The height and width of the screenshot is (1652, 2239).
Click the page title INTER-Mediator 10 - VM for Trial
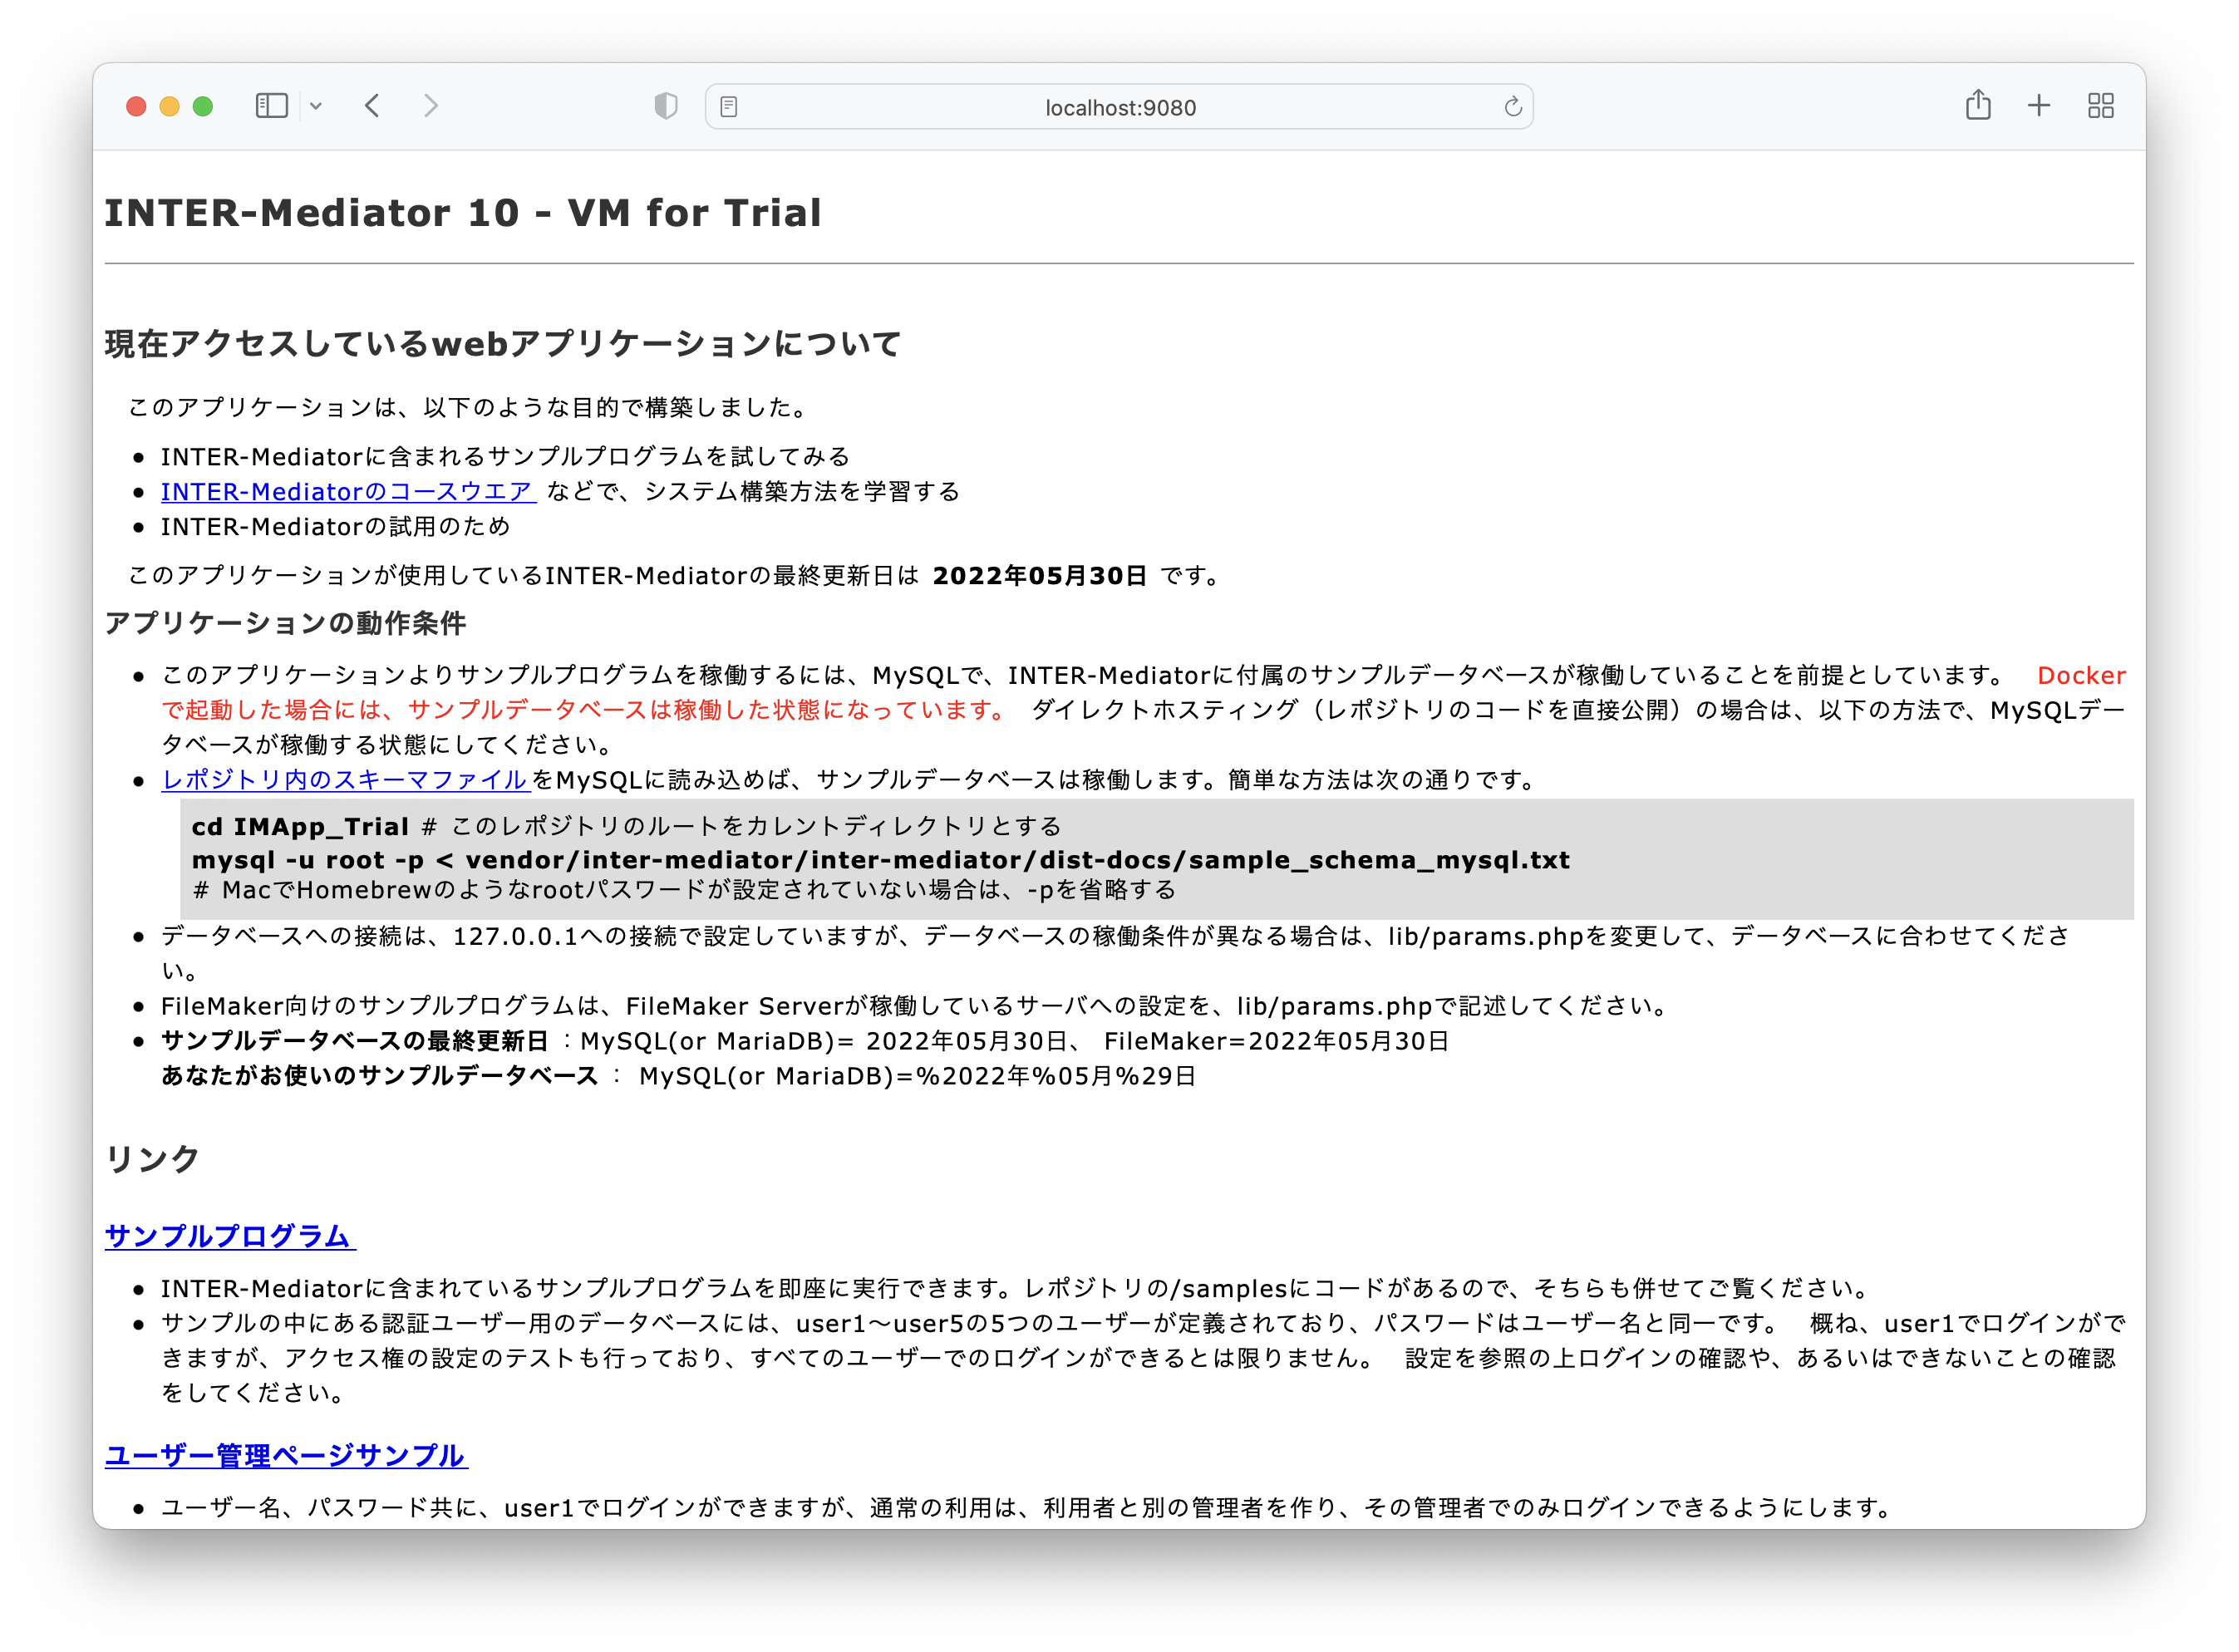pyautogui.click(x=463, y=213)
